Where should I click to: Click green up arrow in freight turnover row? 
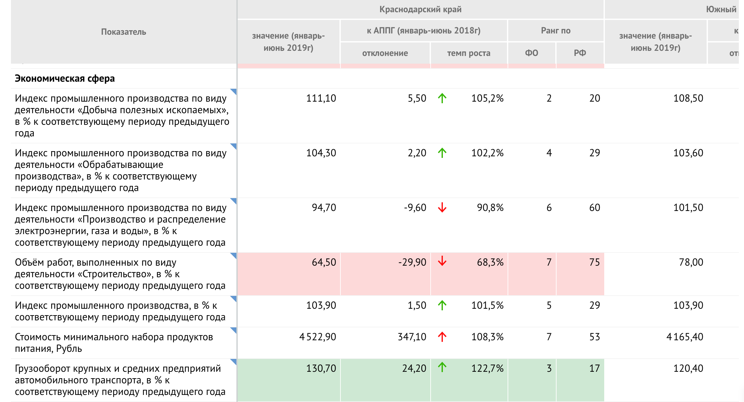click(x=442, y=367)
